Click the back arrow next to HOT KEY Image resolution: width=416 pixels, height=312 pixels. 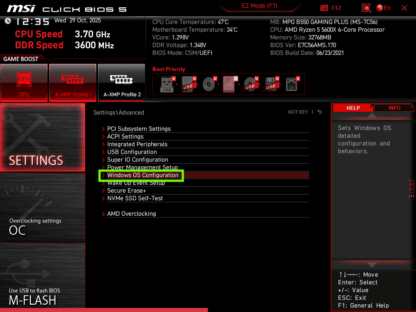tap(319, 112)
